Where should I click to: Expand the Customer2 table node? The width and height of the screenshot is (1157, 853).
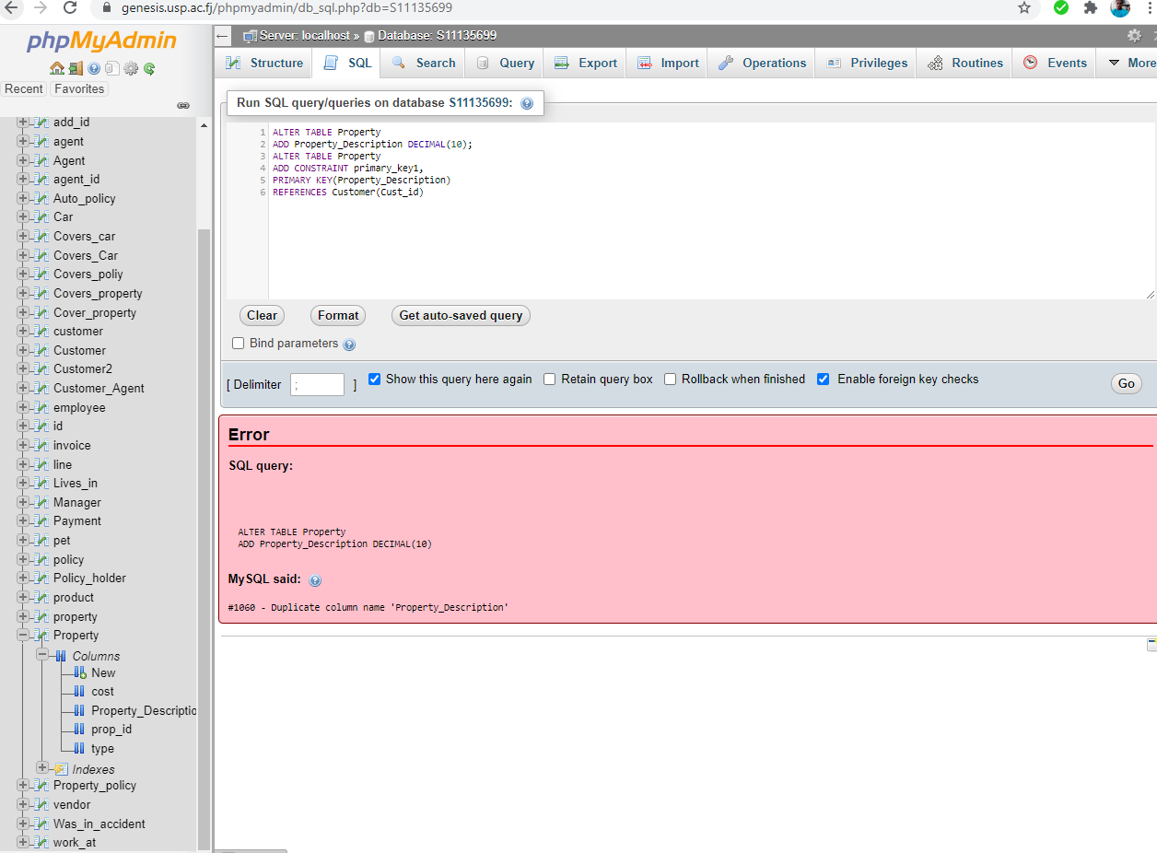point(23,368)
